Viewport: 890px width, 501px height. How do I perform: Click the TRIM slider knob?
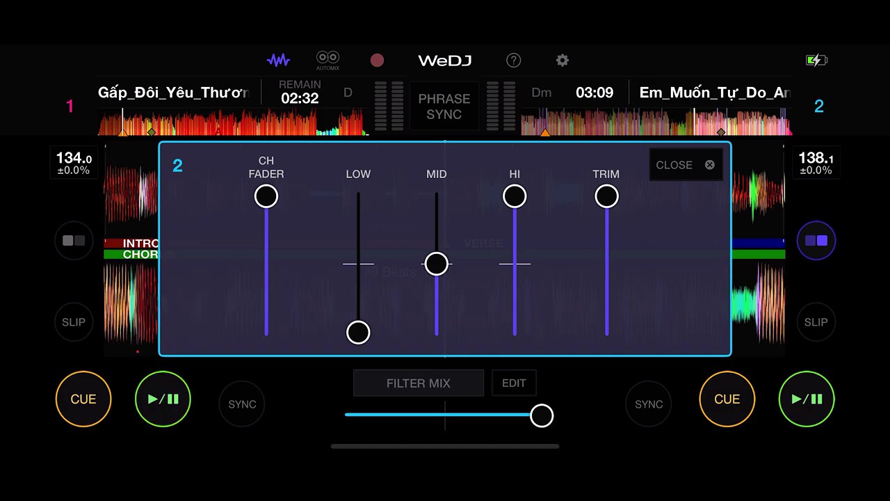pyautogui.click(x=606, y=196)
